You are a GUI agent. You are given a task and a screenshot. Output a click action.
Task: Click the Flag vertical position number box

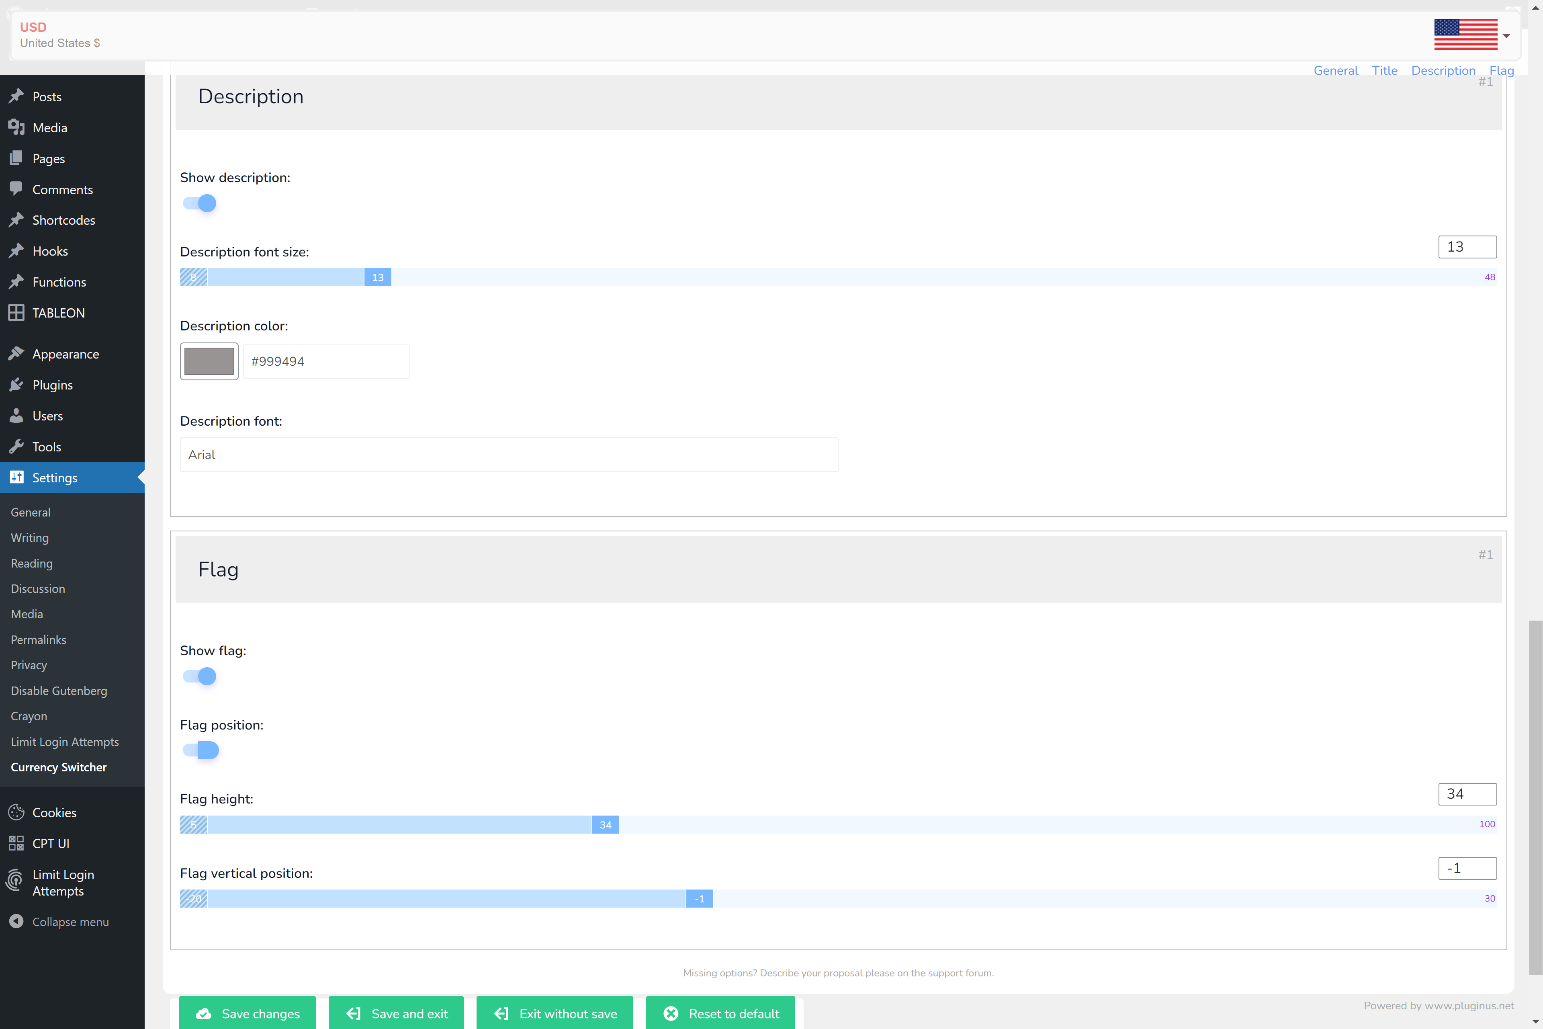(1467, 868)
